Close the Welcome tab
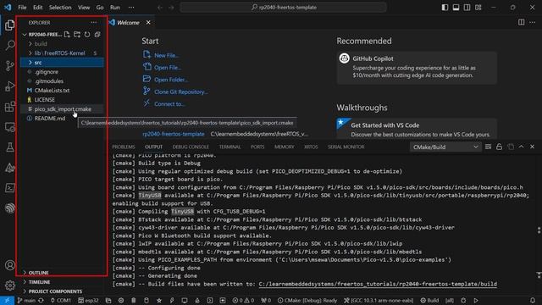This screenshot has height=305, width=542. tap(148, 23)
